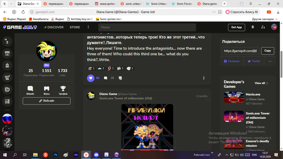The image size is (283, 159).
Task: Reload the page
Action: point(23,12)
